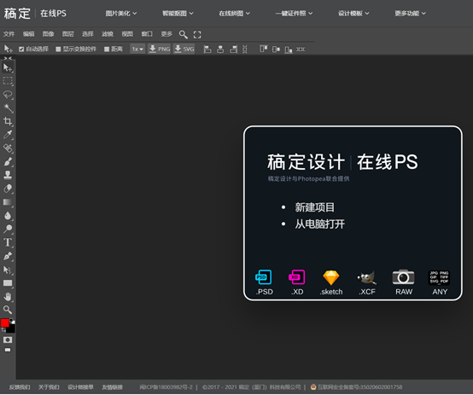Swap foreground and background colors
Viewport: 473px width, 395px height.
[3, 330]
